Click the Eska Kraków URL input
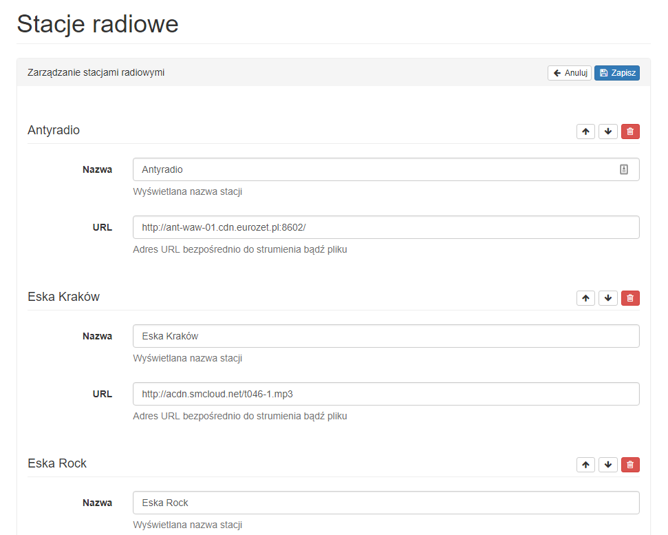 (385, 394)
